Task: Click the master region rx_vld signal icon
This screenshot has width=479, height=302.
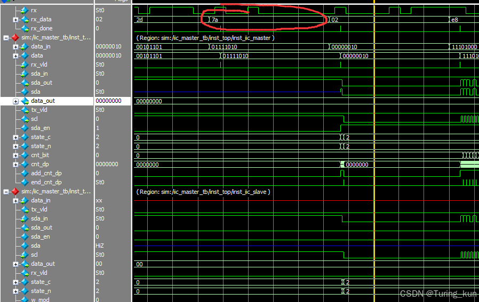Action: [x=25, y=65]
